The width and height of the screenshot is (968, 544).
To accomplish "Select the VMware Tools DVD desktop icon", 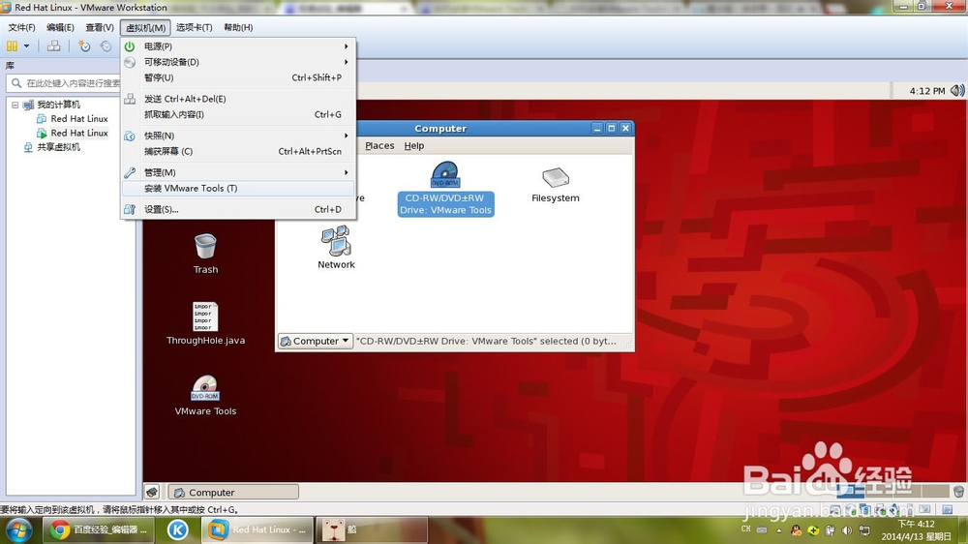I will point(205,396).
